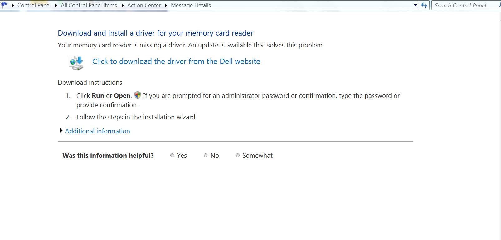
Task: Select the No radio button
Action: [x=206, y=155]
